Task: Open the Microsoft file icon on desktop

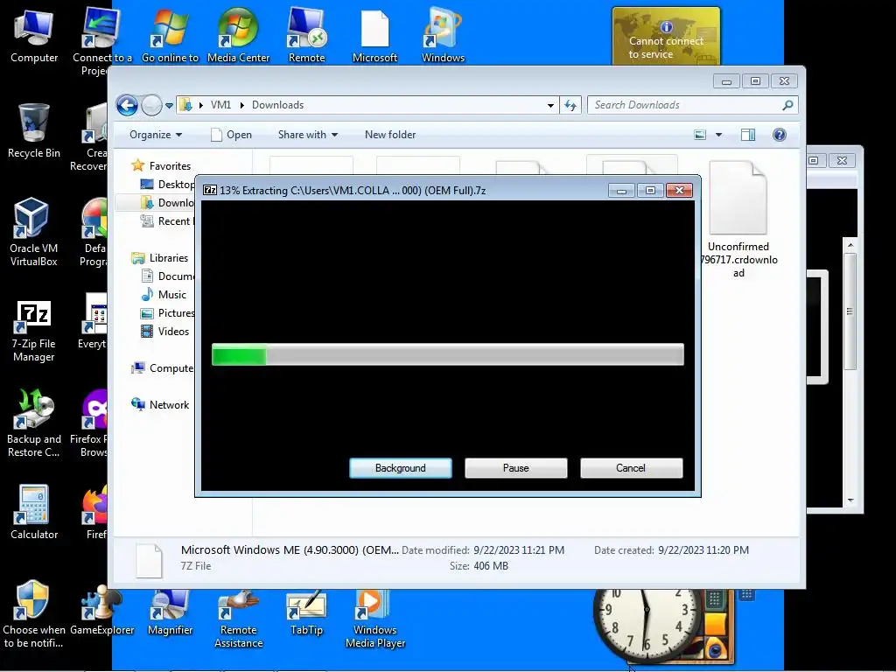Action: 374,35
